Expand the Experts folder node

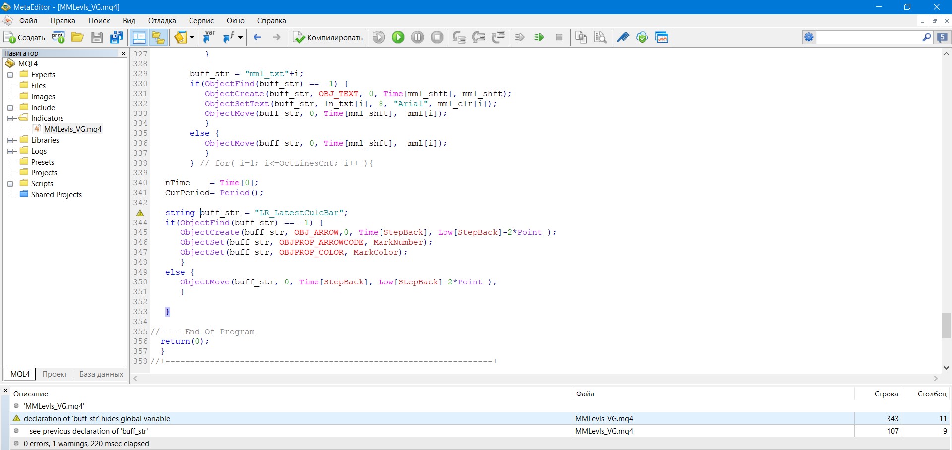click(10, 75)
